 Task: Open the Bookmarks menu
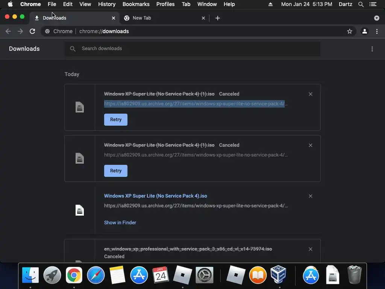pos(136,4)
